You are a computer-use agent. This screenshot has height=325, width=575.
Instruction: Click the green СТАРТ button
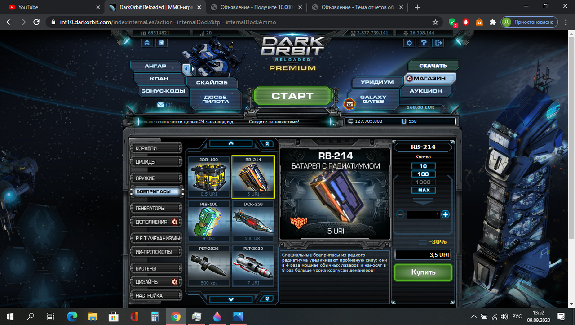click(292, 96)
